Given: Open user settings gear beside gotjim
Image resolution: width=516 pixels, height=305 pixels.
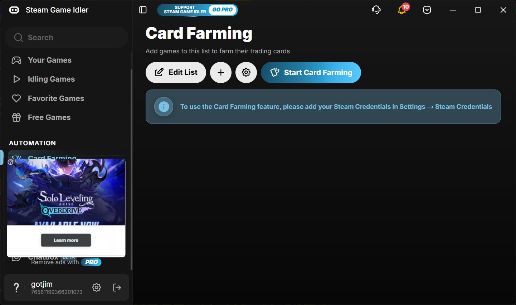Looking at the screenshot, I should pos(97,287).
